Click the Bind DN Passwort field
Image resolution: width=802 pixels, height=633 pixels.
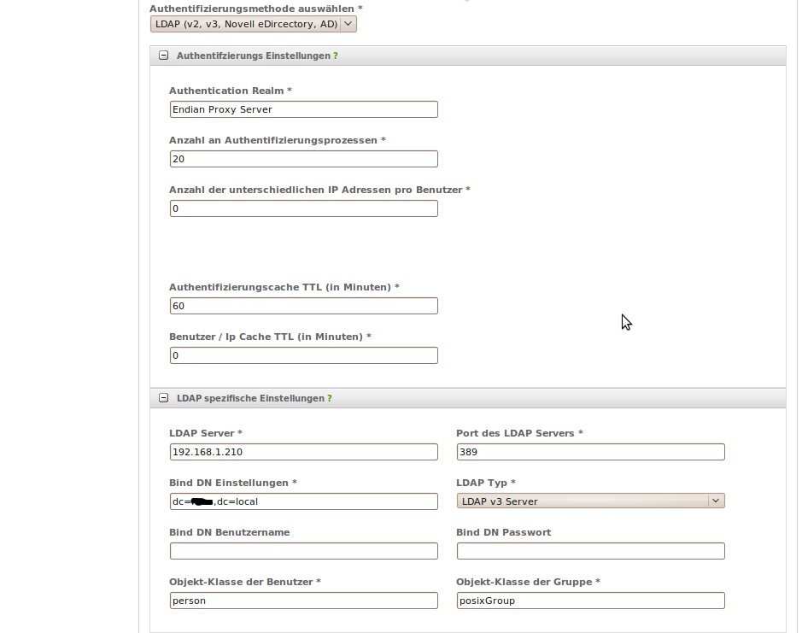click(x=591, y=551)
